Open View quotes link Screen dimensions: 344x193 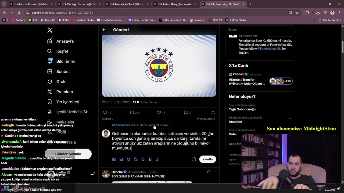(x=206, y=119)
